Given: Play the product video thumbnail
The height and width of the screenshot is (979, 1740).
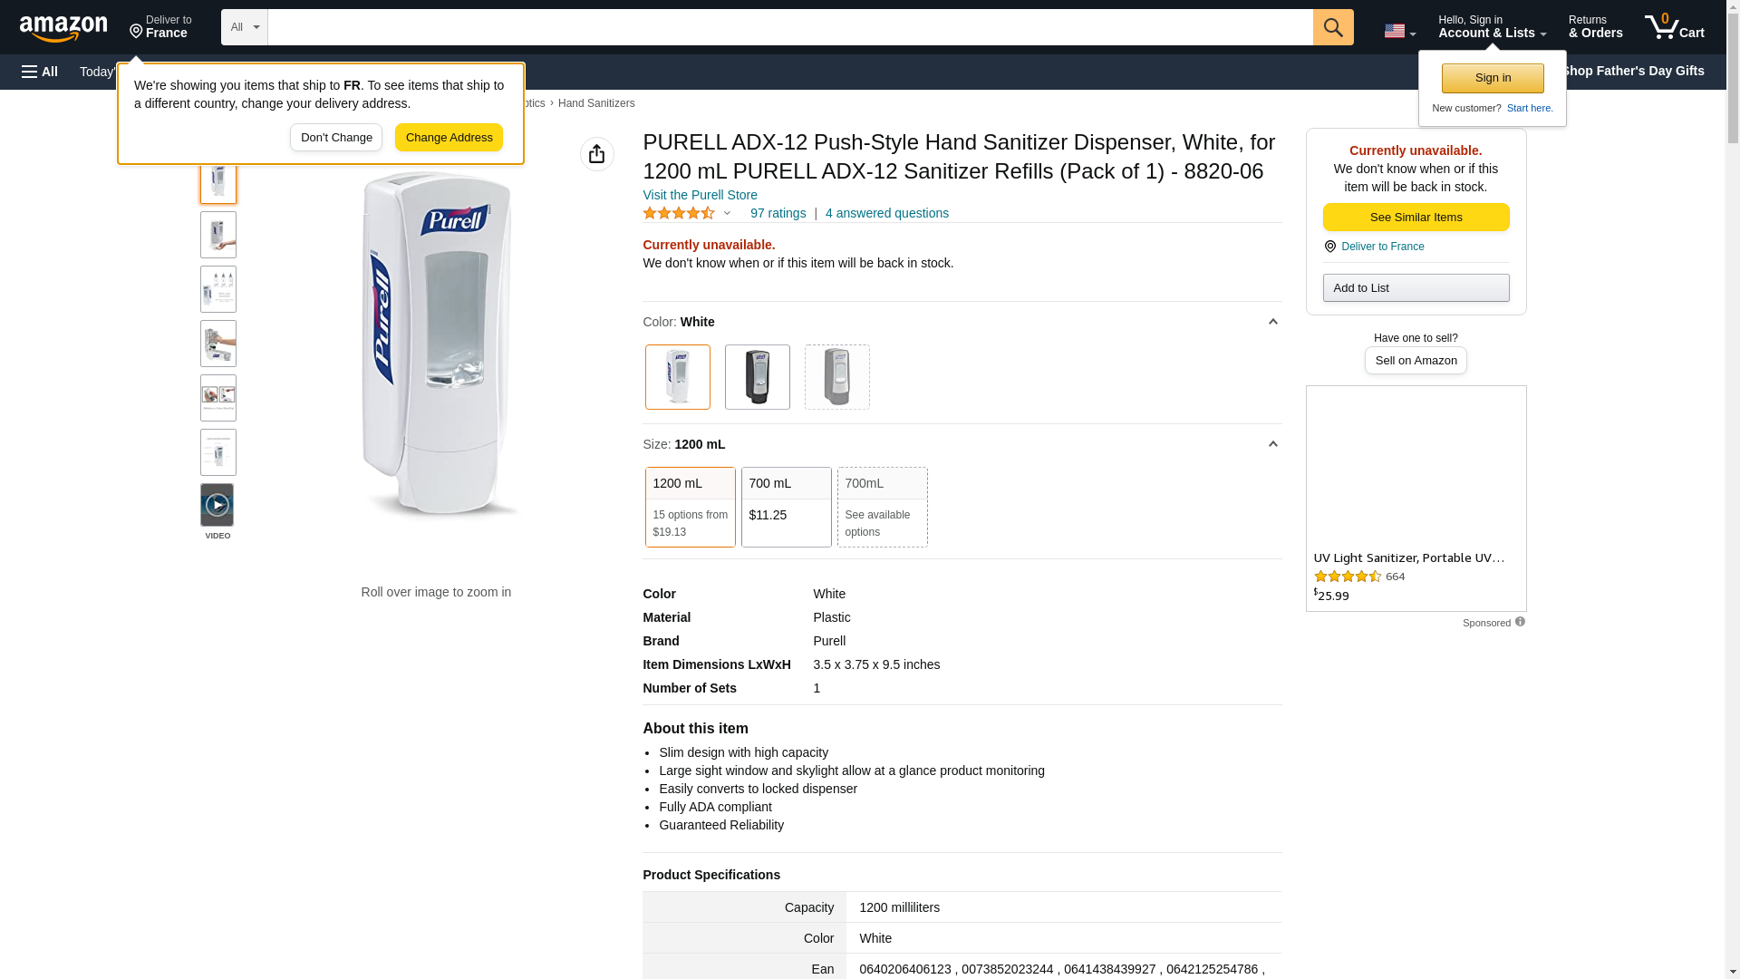Looking at the screenshot, I should (x=217, y=505).
